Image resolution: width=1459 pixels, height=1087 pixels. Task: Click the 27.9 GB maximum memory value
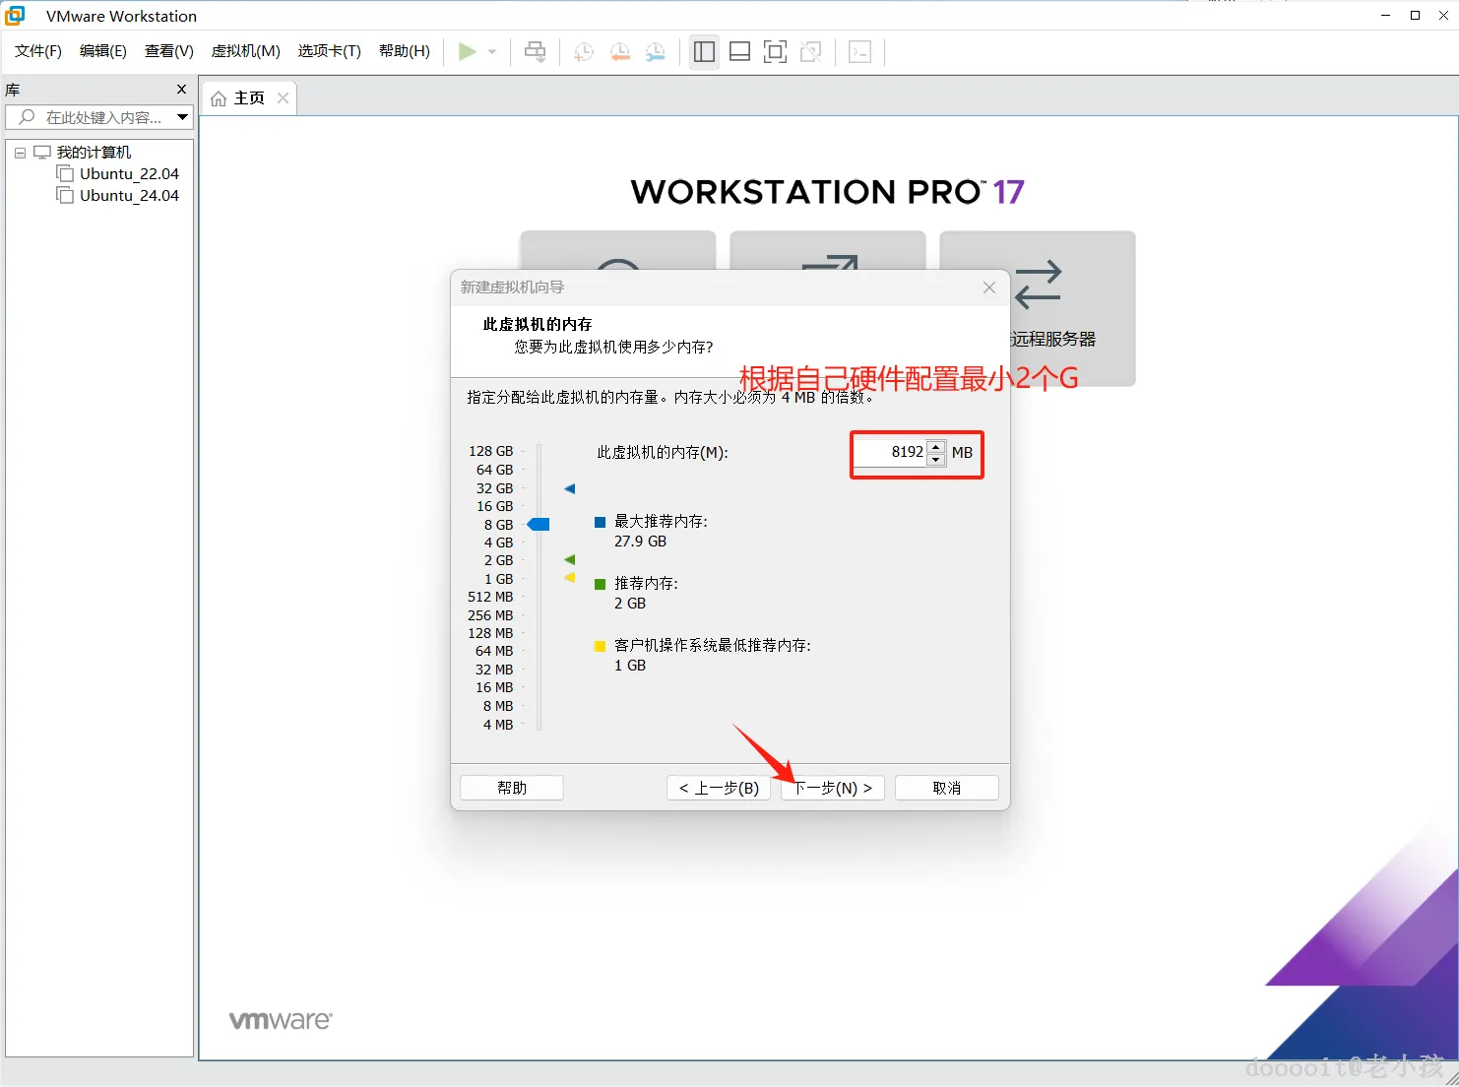pyautogui.click(x=640, y=542)
